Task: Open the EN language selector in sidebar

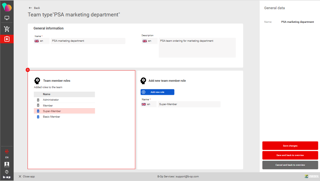Action: pyautogui.click(x=7, y=157)
